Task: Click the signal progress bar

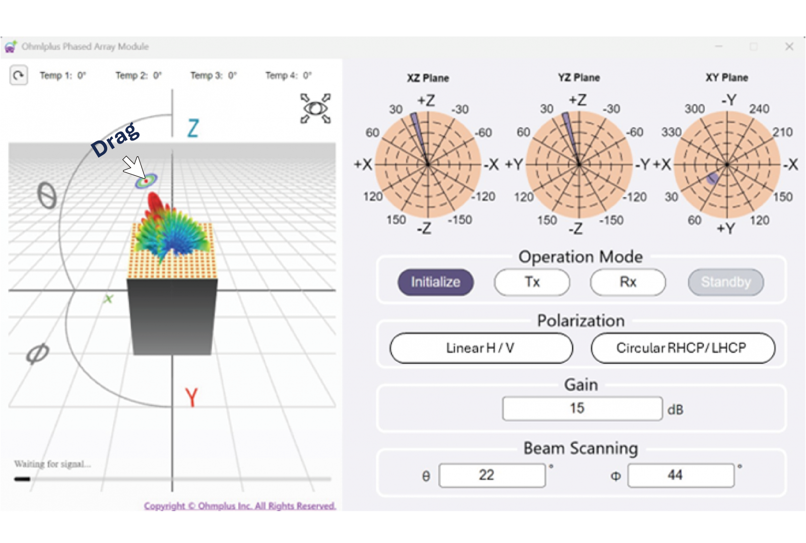Action: [172, 479]
